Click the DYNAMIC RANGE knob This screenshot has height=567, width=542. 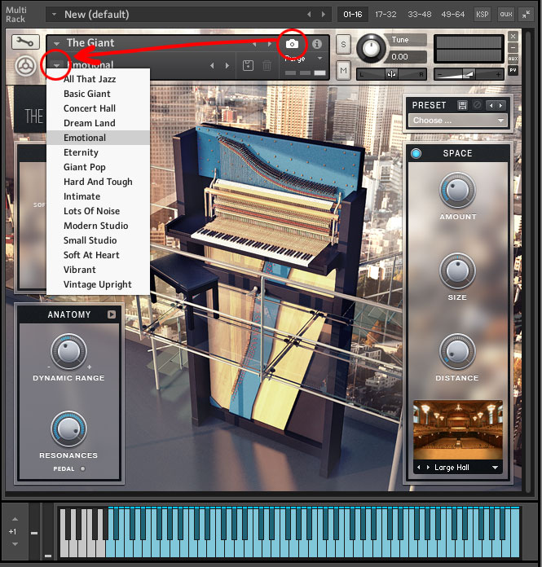tap(68, 351)
